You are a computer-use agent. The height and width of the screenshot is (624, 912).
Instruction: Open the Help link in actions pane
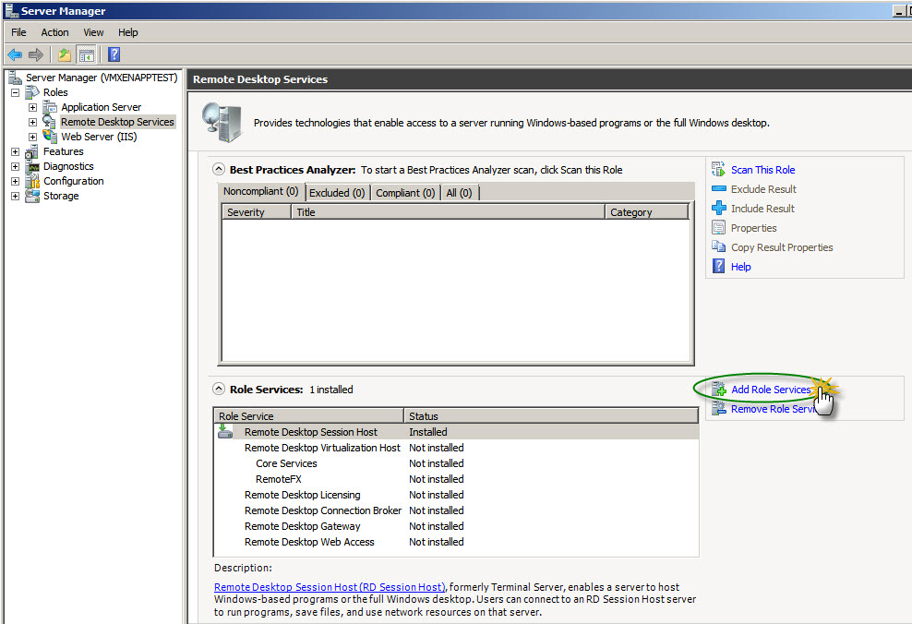pyautogui.click(x=740, y=267)
